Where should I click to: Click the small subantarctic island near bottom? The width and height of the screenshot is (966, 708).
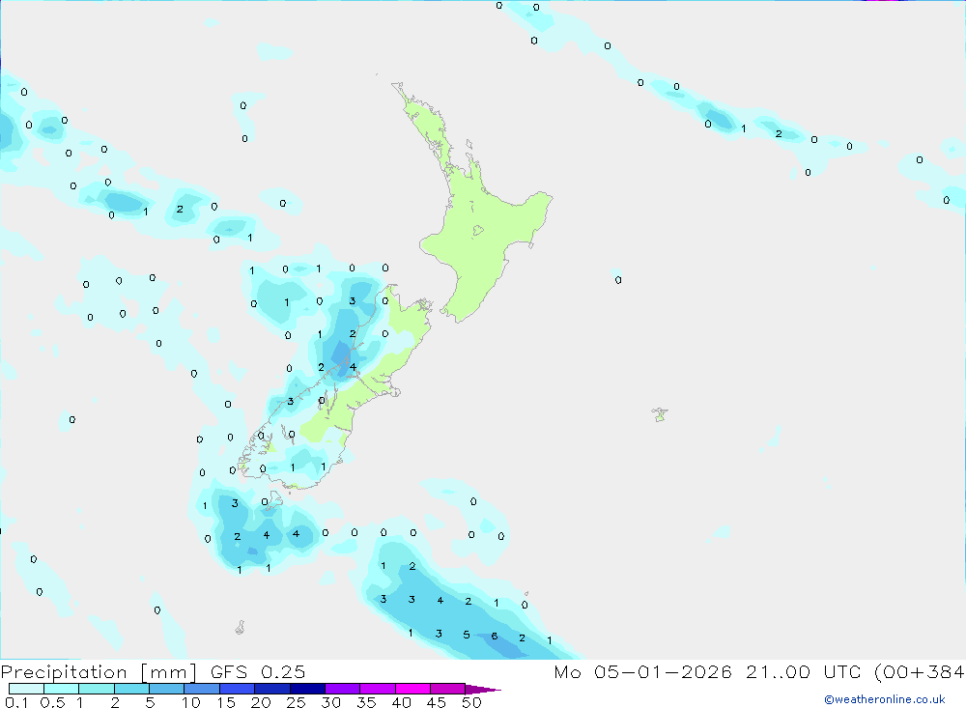click(240, 628)
